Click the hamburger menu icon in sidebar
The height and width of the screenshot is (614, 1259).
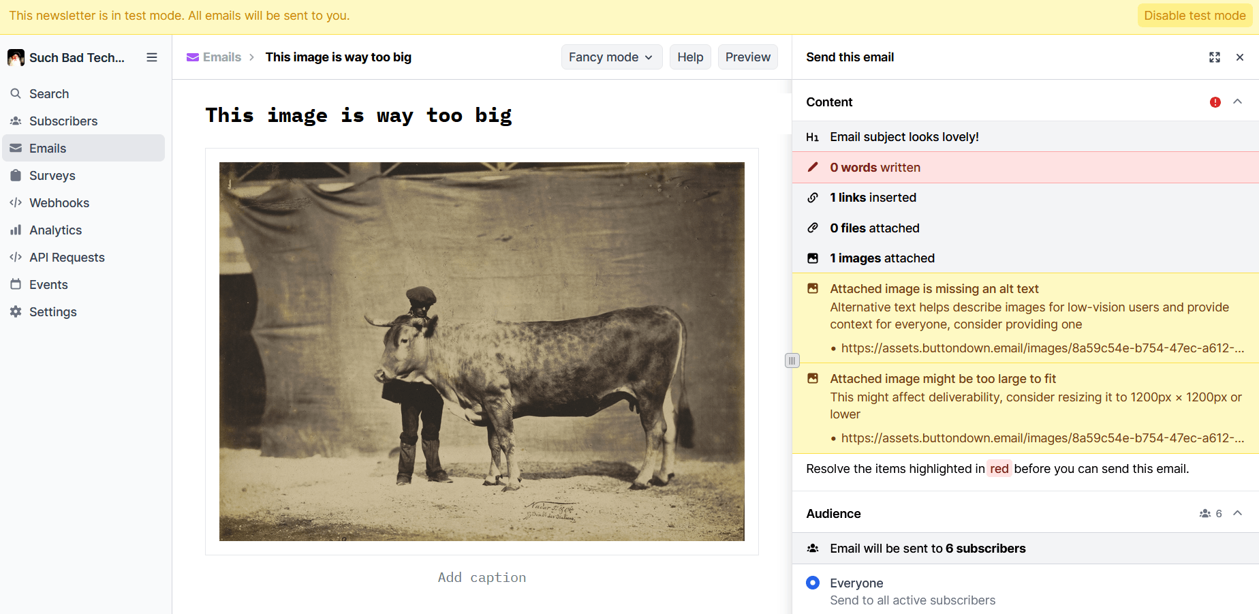152,57
